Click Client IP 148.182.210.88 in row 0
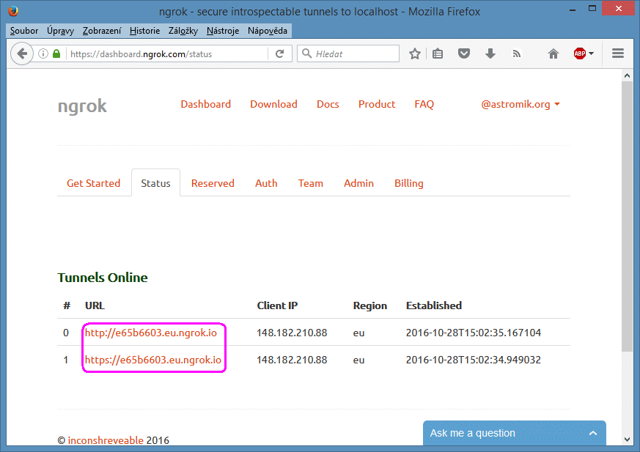This screenshot has width=640, height=452. click(292, 333)
